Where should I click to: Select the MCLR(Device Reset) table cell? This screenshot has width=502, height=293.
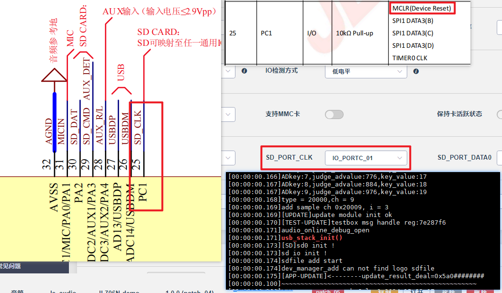(x=422, y=8)
